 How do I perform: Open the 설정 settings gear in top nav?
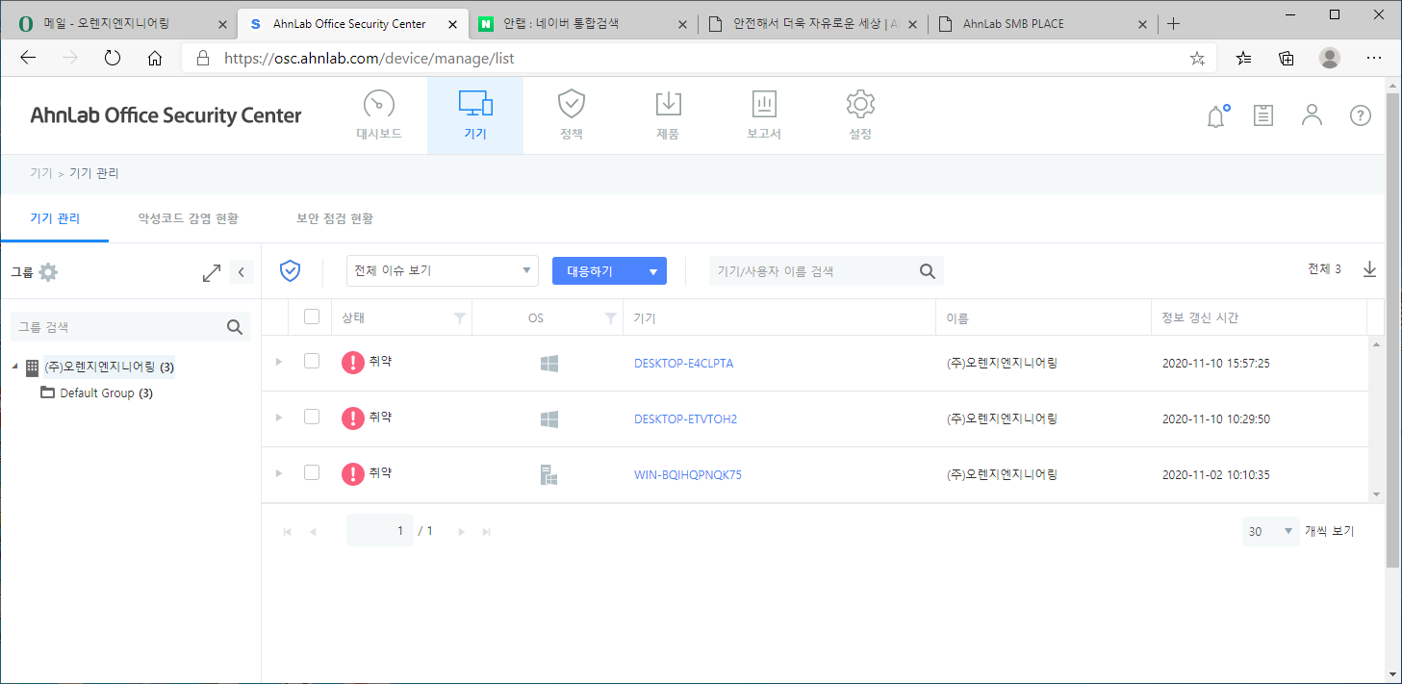(x=860, y=114)
